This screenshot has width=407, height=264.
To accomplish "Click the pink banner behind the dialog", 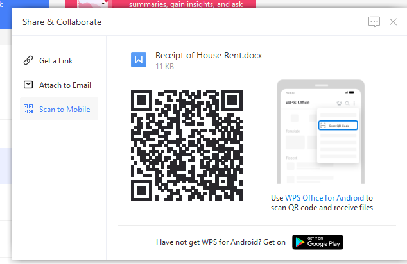I will 160,4.
